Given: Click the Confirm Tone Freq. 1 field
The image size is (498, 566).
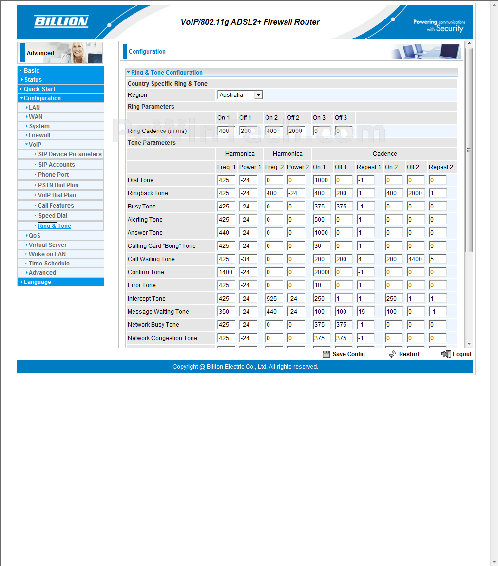Looking at the screenshot, I should pyautogui.click(x=227, y=272).
